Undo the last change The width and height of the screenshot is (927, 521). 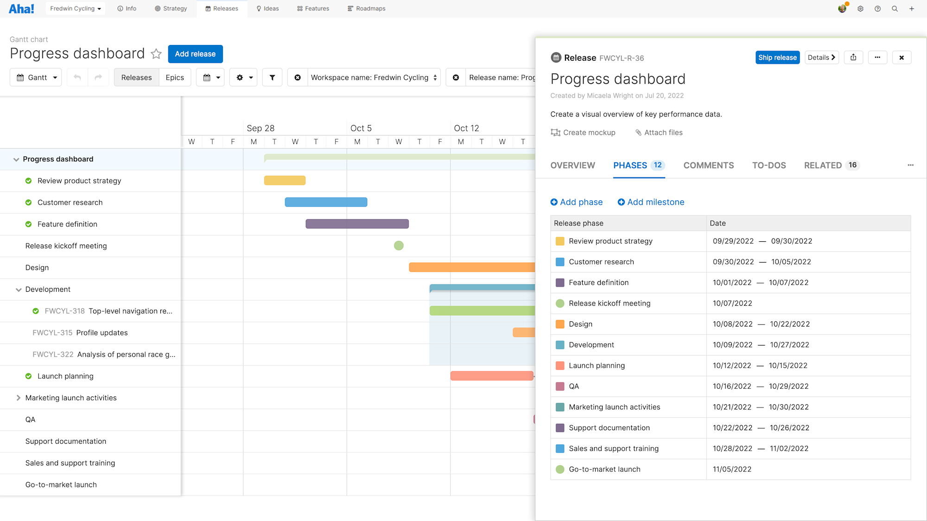(x=77, y=77)
